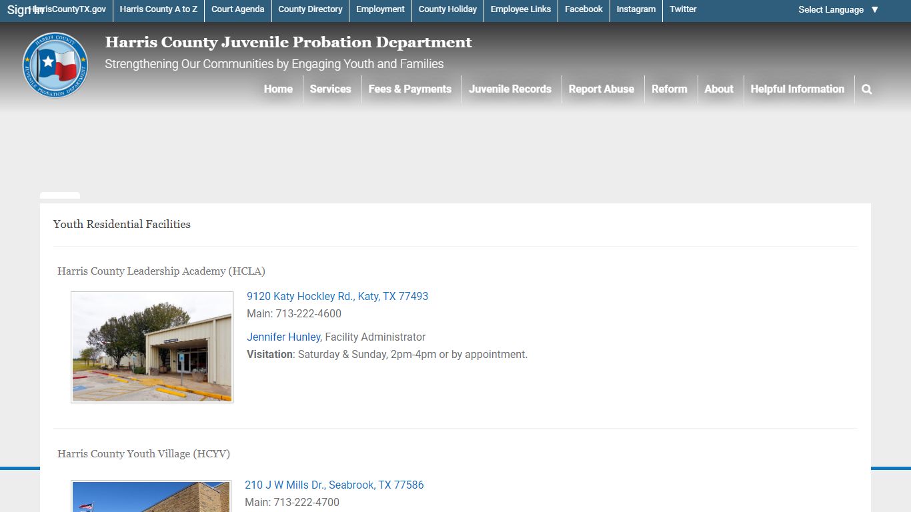Visit the Facebook link
The image size is (911, 512).
coord(584,9)
